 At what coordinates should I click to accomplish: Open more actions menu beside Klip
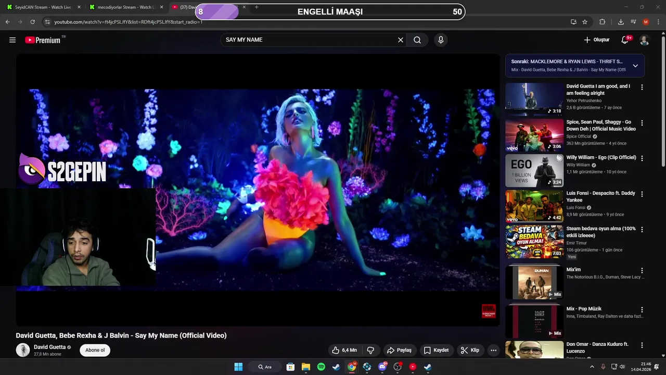[493, 350]
